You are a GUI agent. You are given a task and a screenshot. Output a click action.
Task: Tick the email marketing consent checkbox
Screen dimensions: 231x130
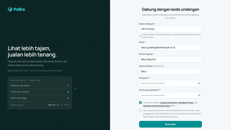pyautogui.click(x=140, y=110)
